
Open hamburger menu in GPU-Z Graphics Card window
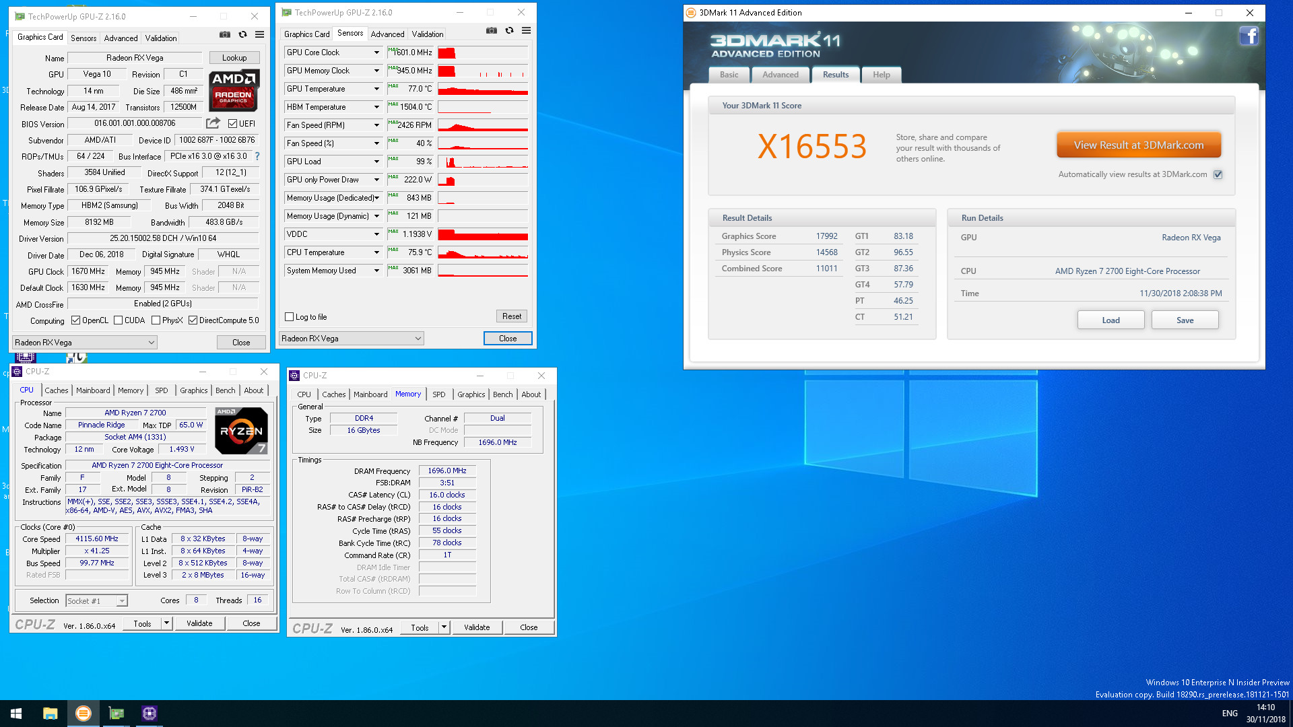pos(259,34)
